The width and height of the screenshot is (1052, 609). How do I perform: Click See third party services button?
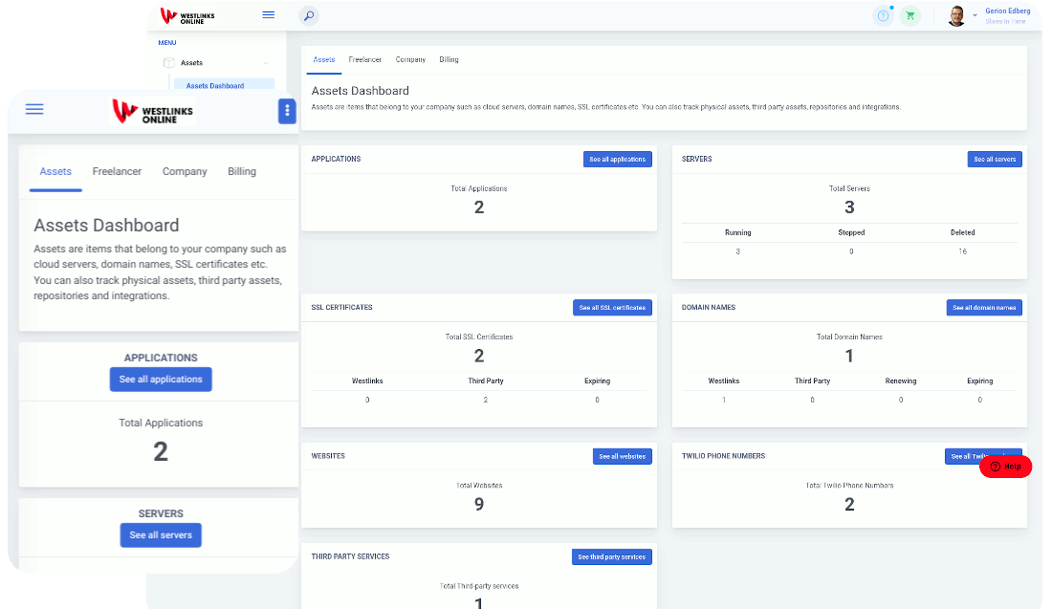click(611, 556)
